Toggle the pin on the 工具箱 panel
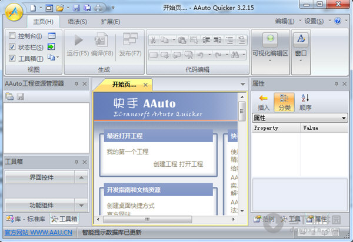This screenshot has height=242, width=353. click(x=76, y=162)
